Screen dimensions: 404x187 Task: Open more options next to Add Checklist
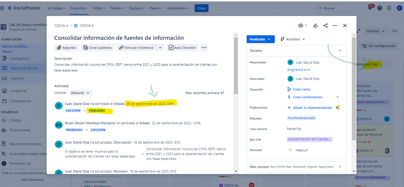204,48
